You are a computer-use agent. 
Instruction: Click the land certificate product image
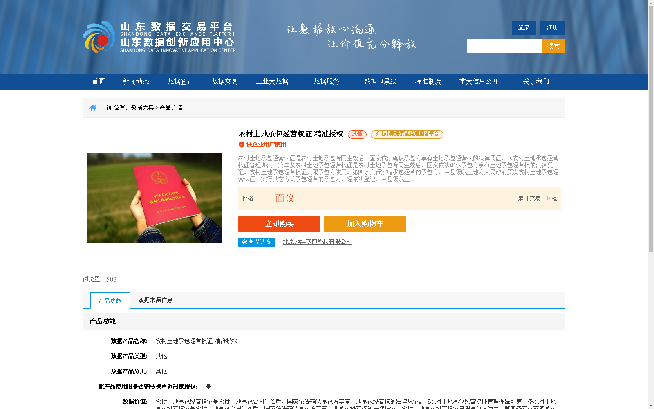pos(155,198)
